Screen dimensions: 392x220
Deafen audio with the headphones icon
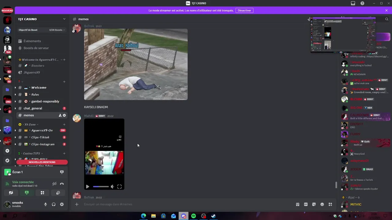[54, 204]
